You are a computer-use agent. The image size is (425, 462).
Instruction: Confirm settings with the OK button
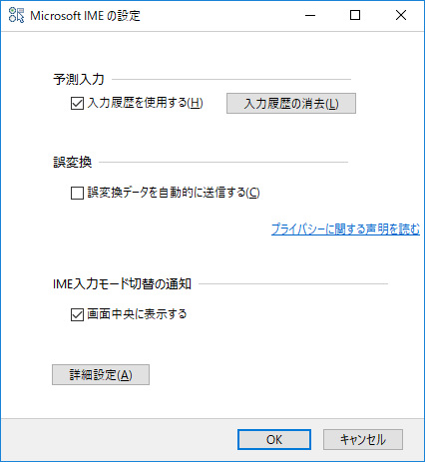[274, 440]
